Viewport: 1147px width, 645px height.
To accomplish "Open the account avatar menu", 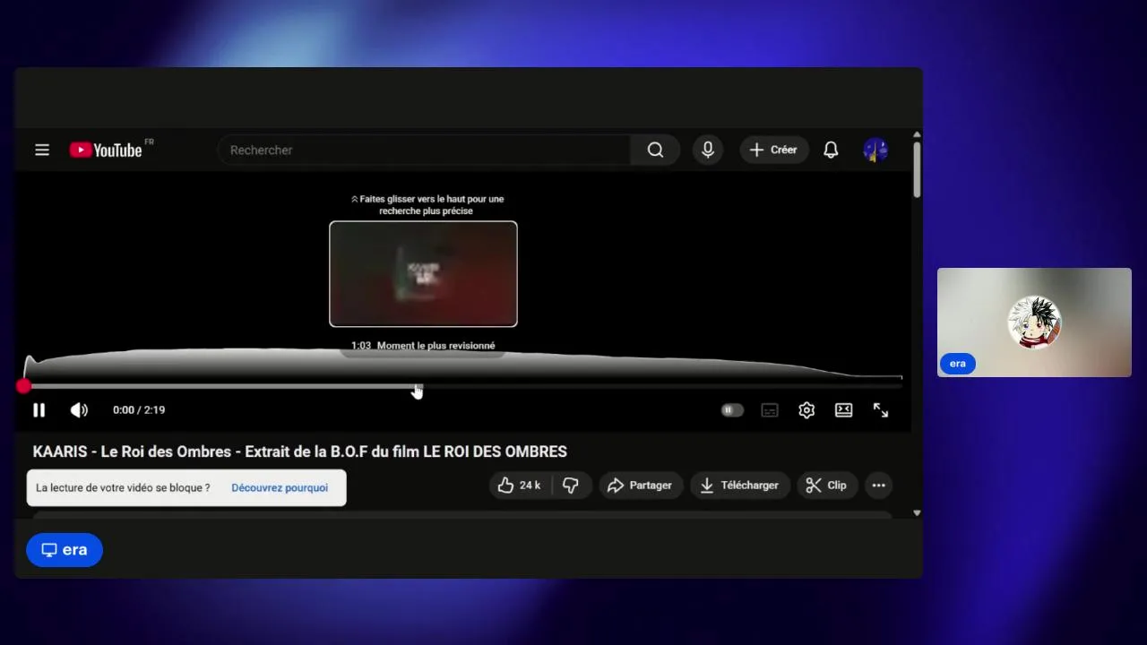I will click(x=875, y=150).
